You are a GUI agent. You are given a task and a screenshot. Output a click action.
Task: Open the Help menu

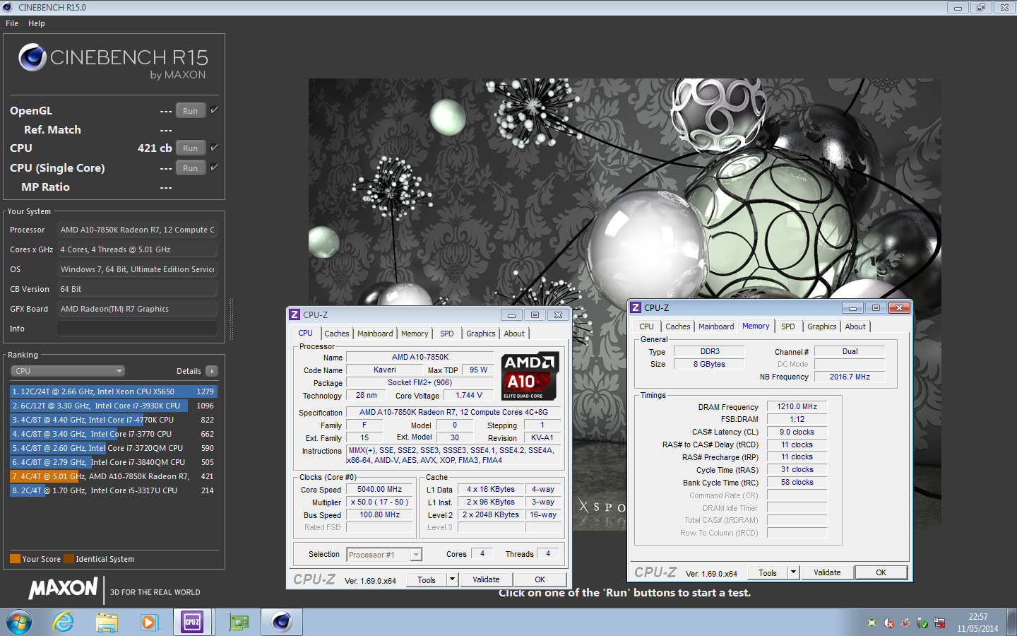[37, 23]
